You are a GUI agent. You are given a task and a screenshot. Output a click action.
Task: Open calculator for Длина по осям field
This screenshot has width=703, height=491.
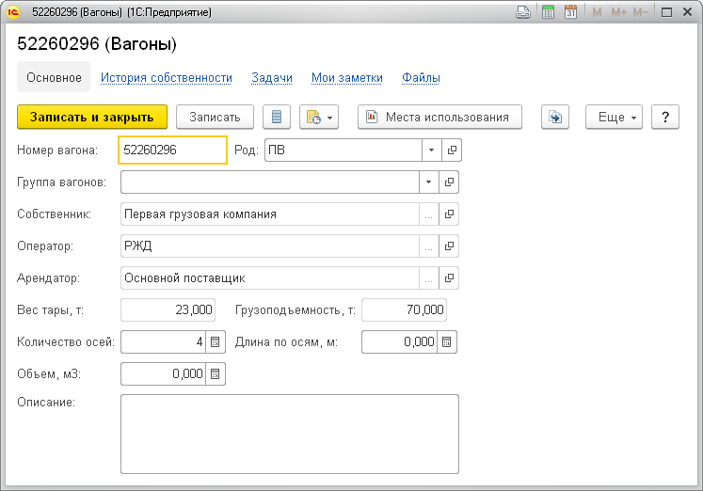pos(447,342)
